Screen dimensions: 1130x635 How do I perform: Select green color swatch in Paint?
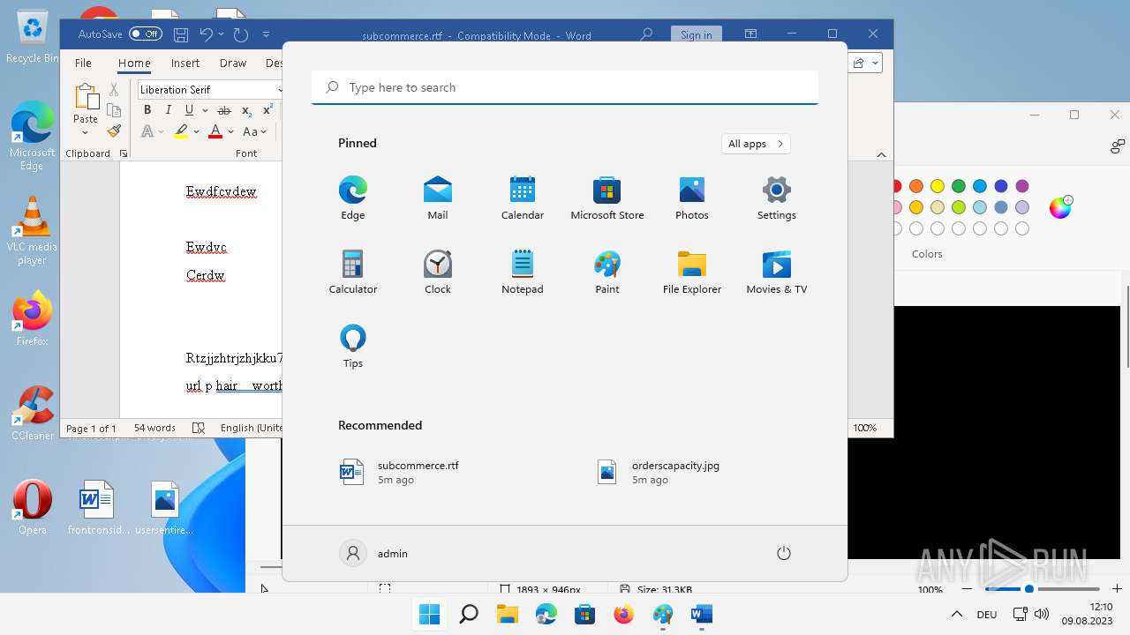[x=959, y=186]
